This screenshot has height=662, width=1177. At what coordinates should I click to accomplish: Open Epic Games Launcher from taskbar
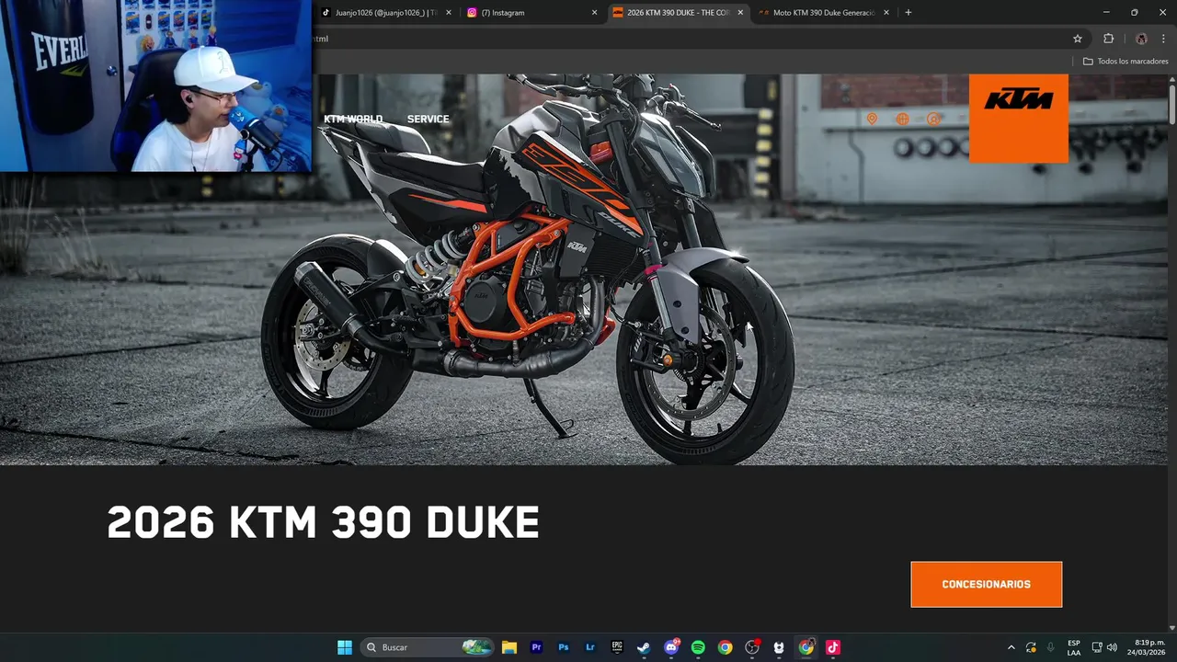point(617,647)
